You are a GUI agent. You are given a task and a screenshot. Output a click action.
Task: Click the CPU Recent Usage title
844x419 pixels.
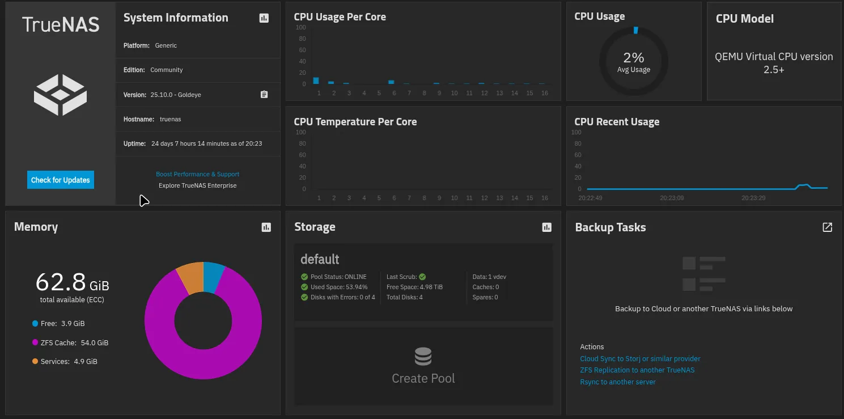click(x=617, y=122)
